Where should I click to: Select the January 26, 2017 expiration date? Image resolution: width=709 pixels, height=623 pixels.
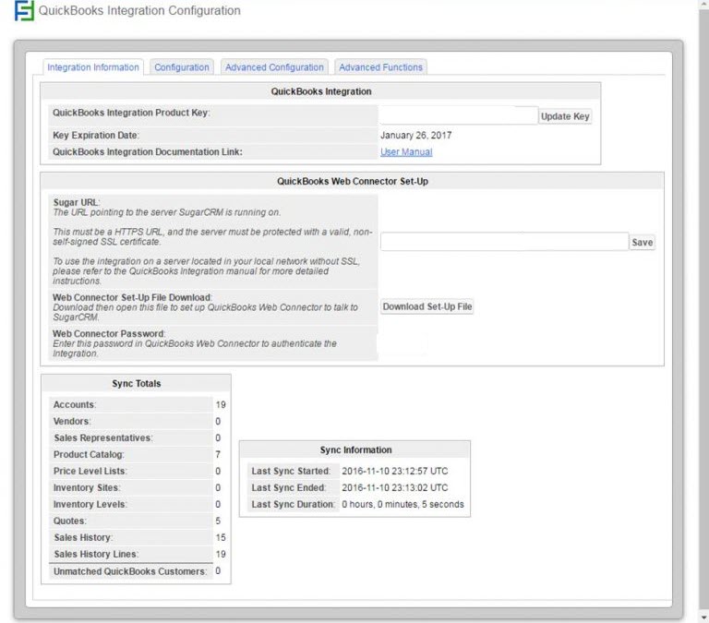[415, 136]
